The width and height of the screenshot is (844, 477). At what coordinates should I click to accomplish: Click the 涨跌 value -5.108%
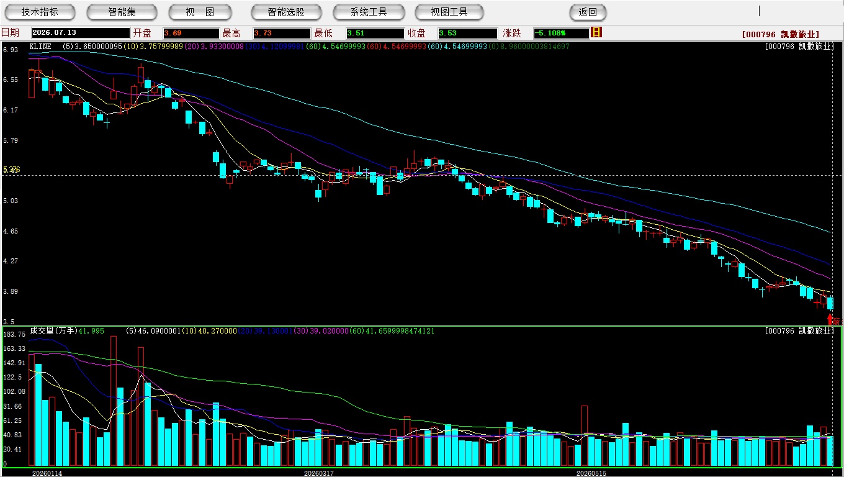[560, 33]
